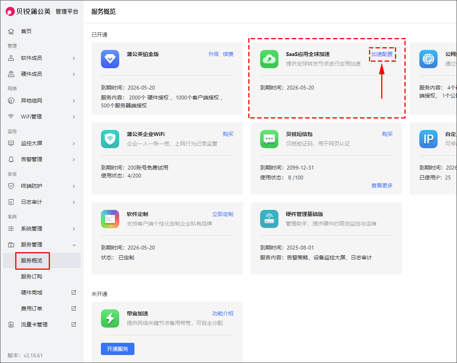This screenshot has height=363, width=457.
Task: Click the 贝锐短信包 chat bubble icon
Action: 269,139
